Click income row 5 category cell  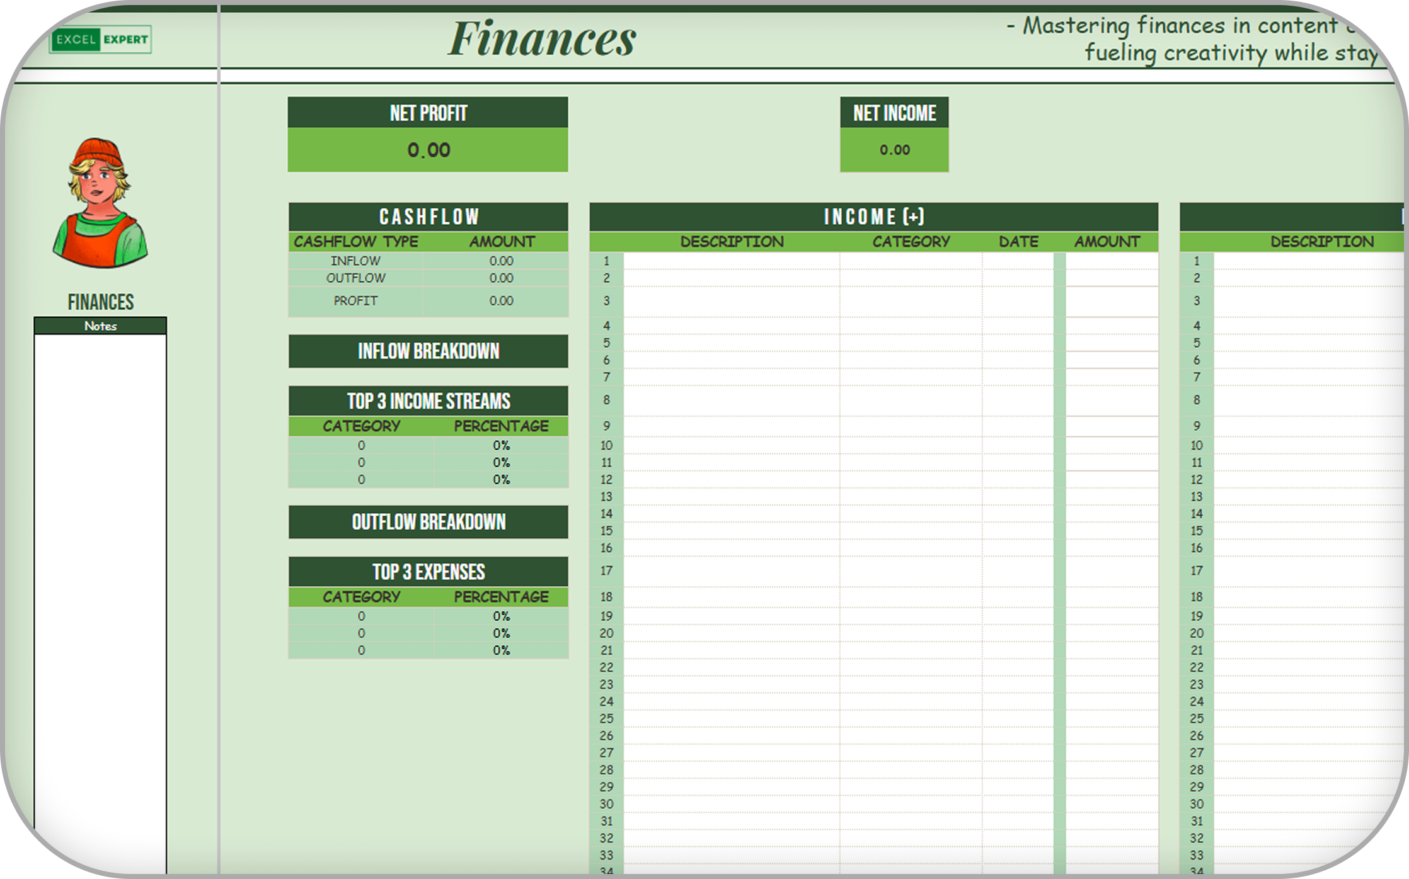pos(910,343)
